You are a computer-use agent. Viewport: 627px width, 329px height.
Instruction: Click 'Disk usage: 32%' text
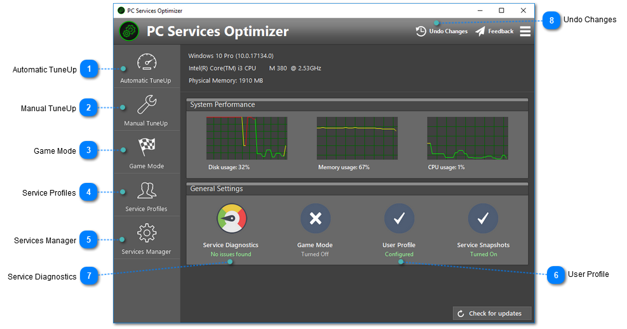coord(229,167)
